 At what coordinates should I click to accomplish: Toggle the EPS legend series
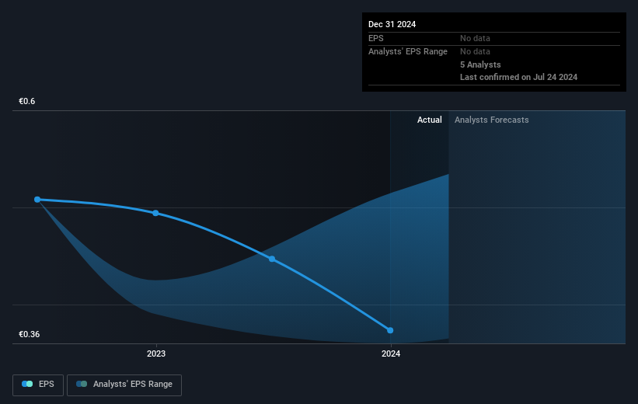[38, 385]
